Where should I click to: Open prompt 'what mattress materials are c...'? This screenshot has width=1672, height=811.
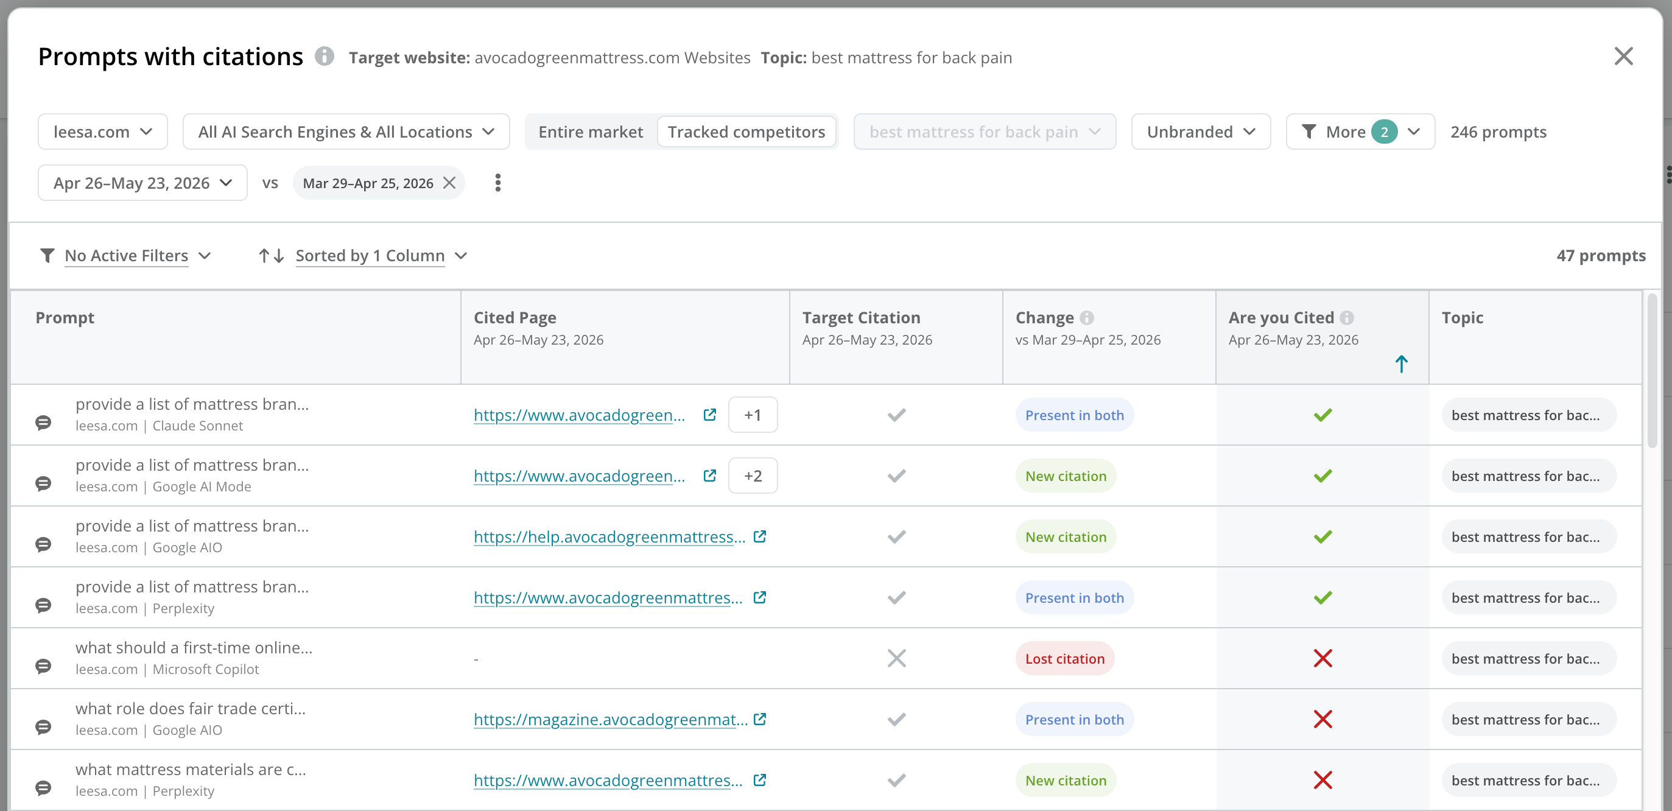[x=190, y=770]
